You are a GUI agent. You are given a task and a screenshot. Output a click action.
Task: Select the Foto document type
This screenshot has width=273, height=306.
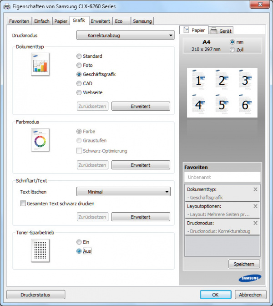tap(79, 65)
